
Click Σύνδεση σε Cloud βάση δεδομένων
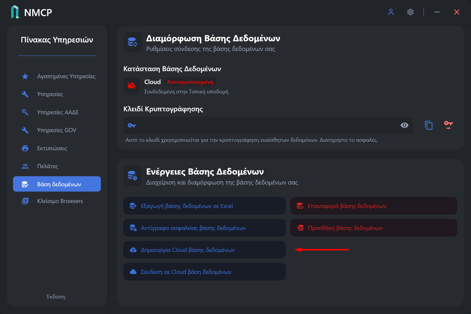pyautogui.click(x=204, y=272)
